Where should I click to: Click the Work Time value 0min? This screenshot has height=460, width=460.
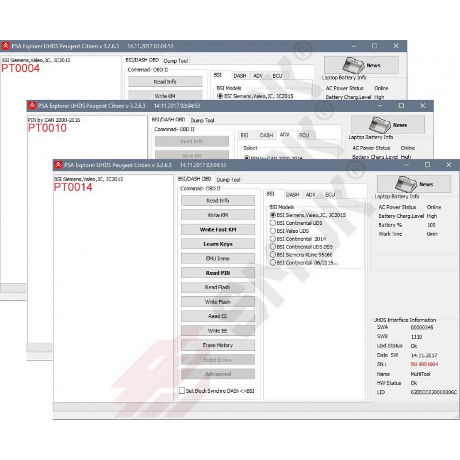tap(432, 234)
